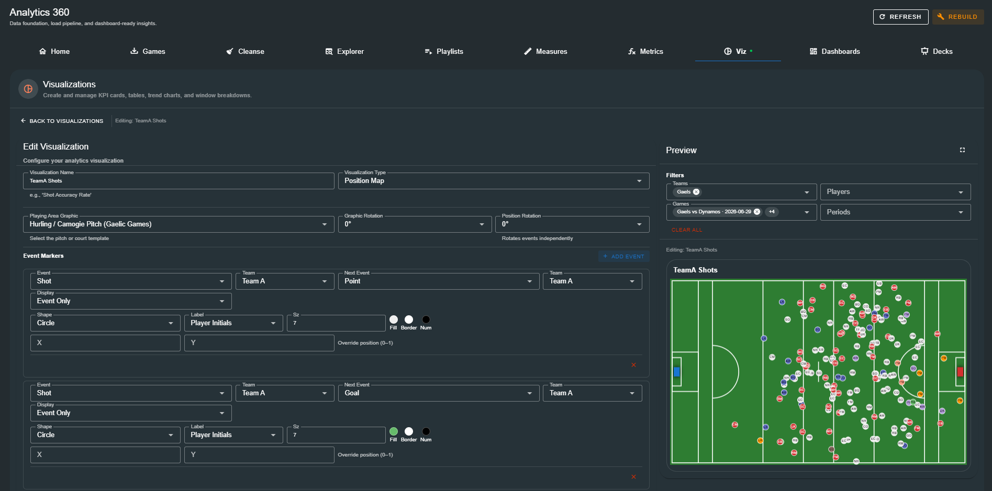
Task: Pick Border color for Goal marker
Action: click(x=409, y=431)
